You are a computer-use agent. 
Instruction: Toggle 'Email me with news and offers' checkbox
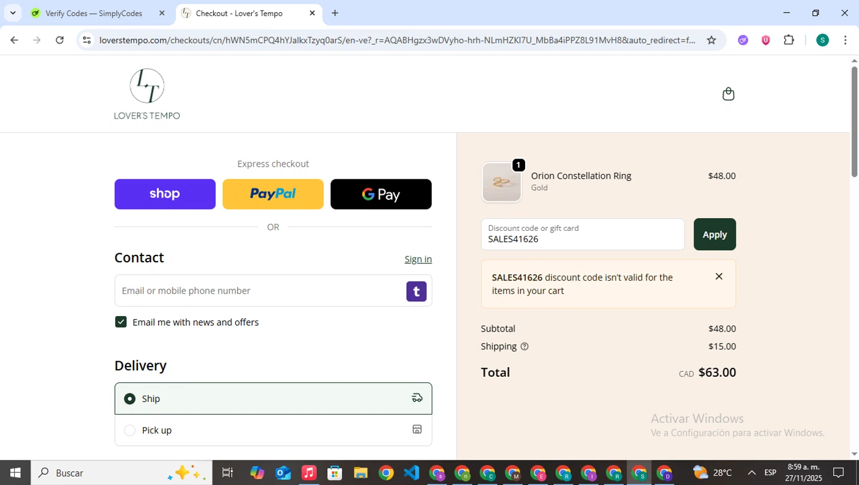[121, 322]
